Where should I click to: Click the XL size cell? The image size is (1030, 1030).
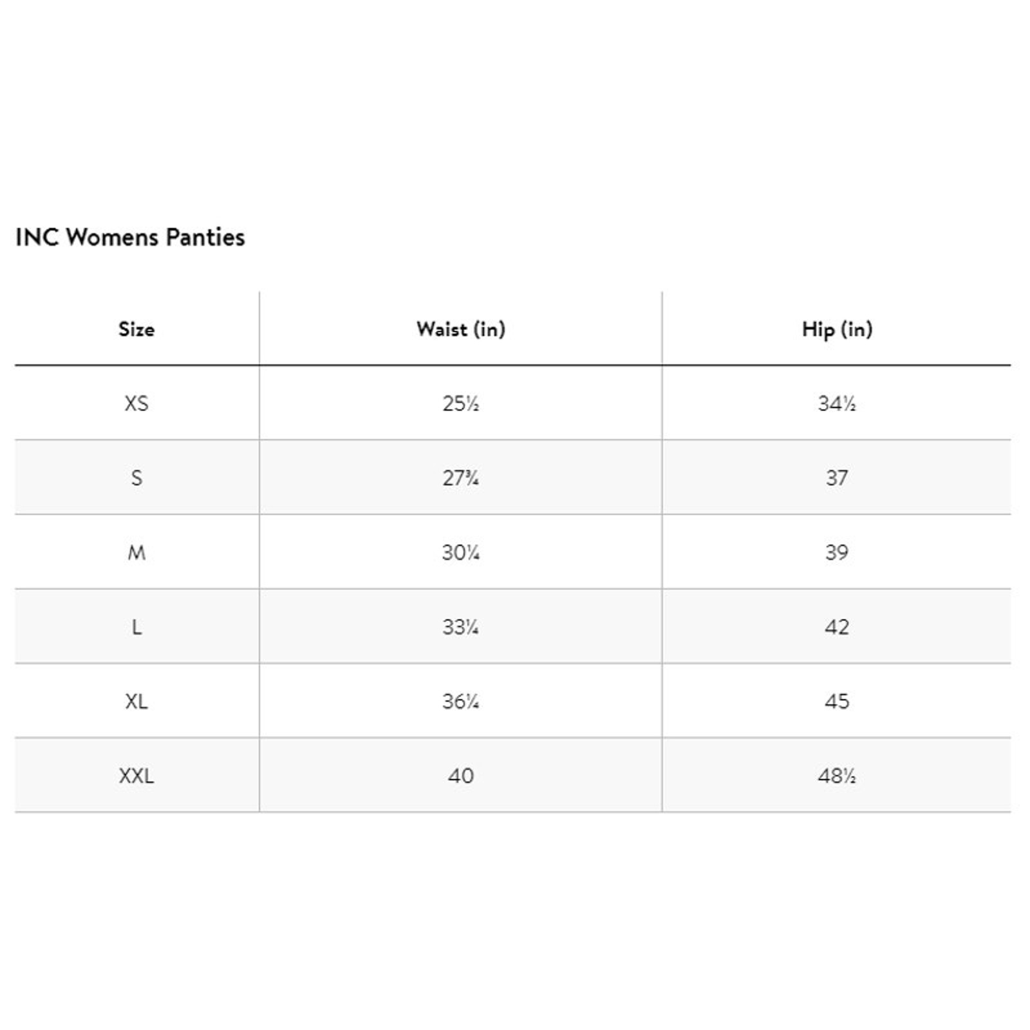[x=136, y=701]
